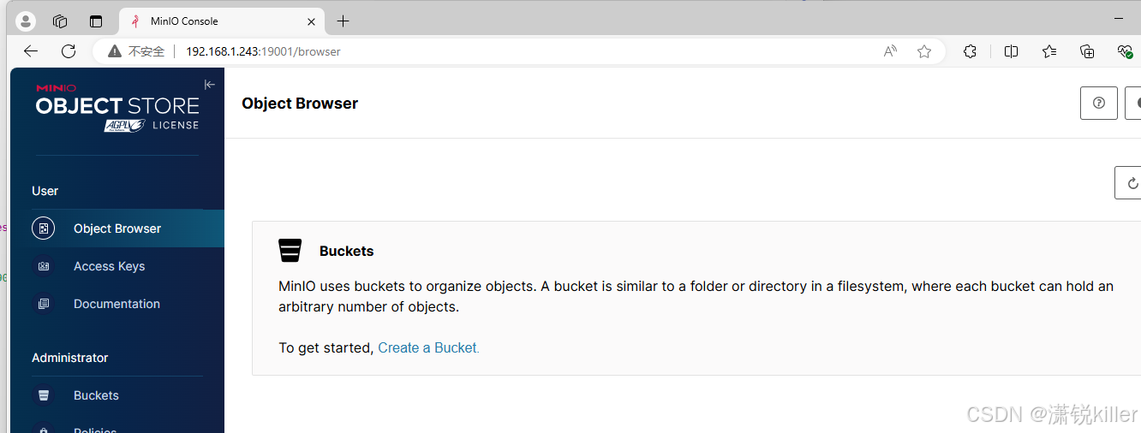Close the MinIO Console tab
The width and height of the screenshot is (1141, 433).
tap(311, 21)
